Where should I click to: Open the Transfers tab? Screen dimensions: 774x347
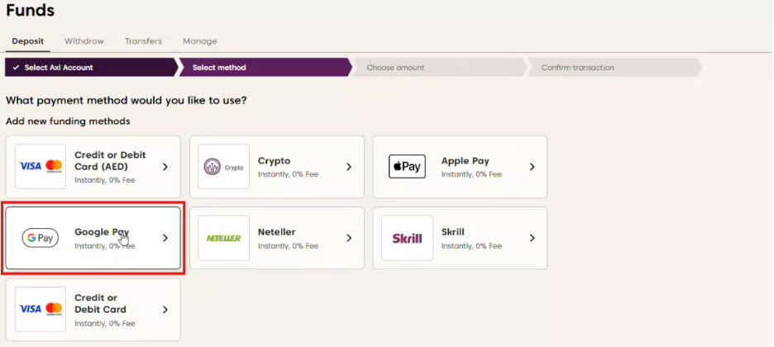tap(143, 41)
